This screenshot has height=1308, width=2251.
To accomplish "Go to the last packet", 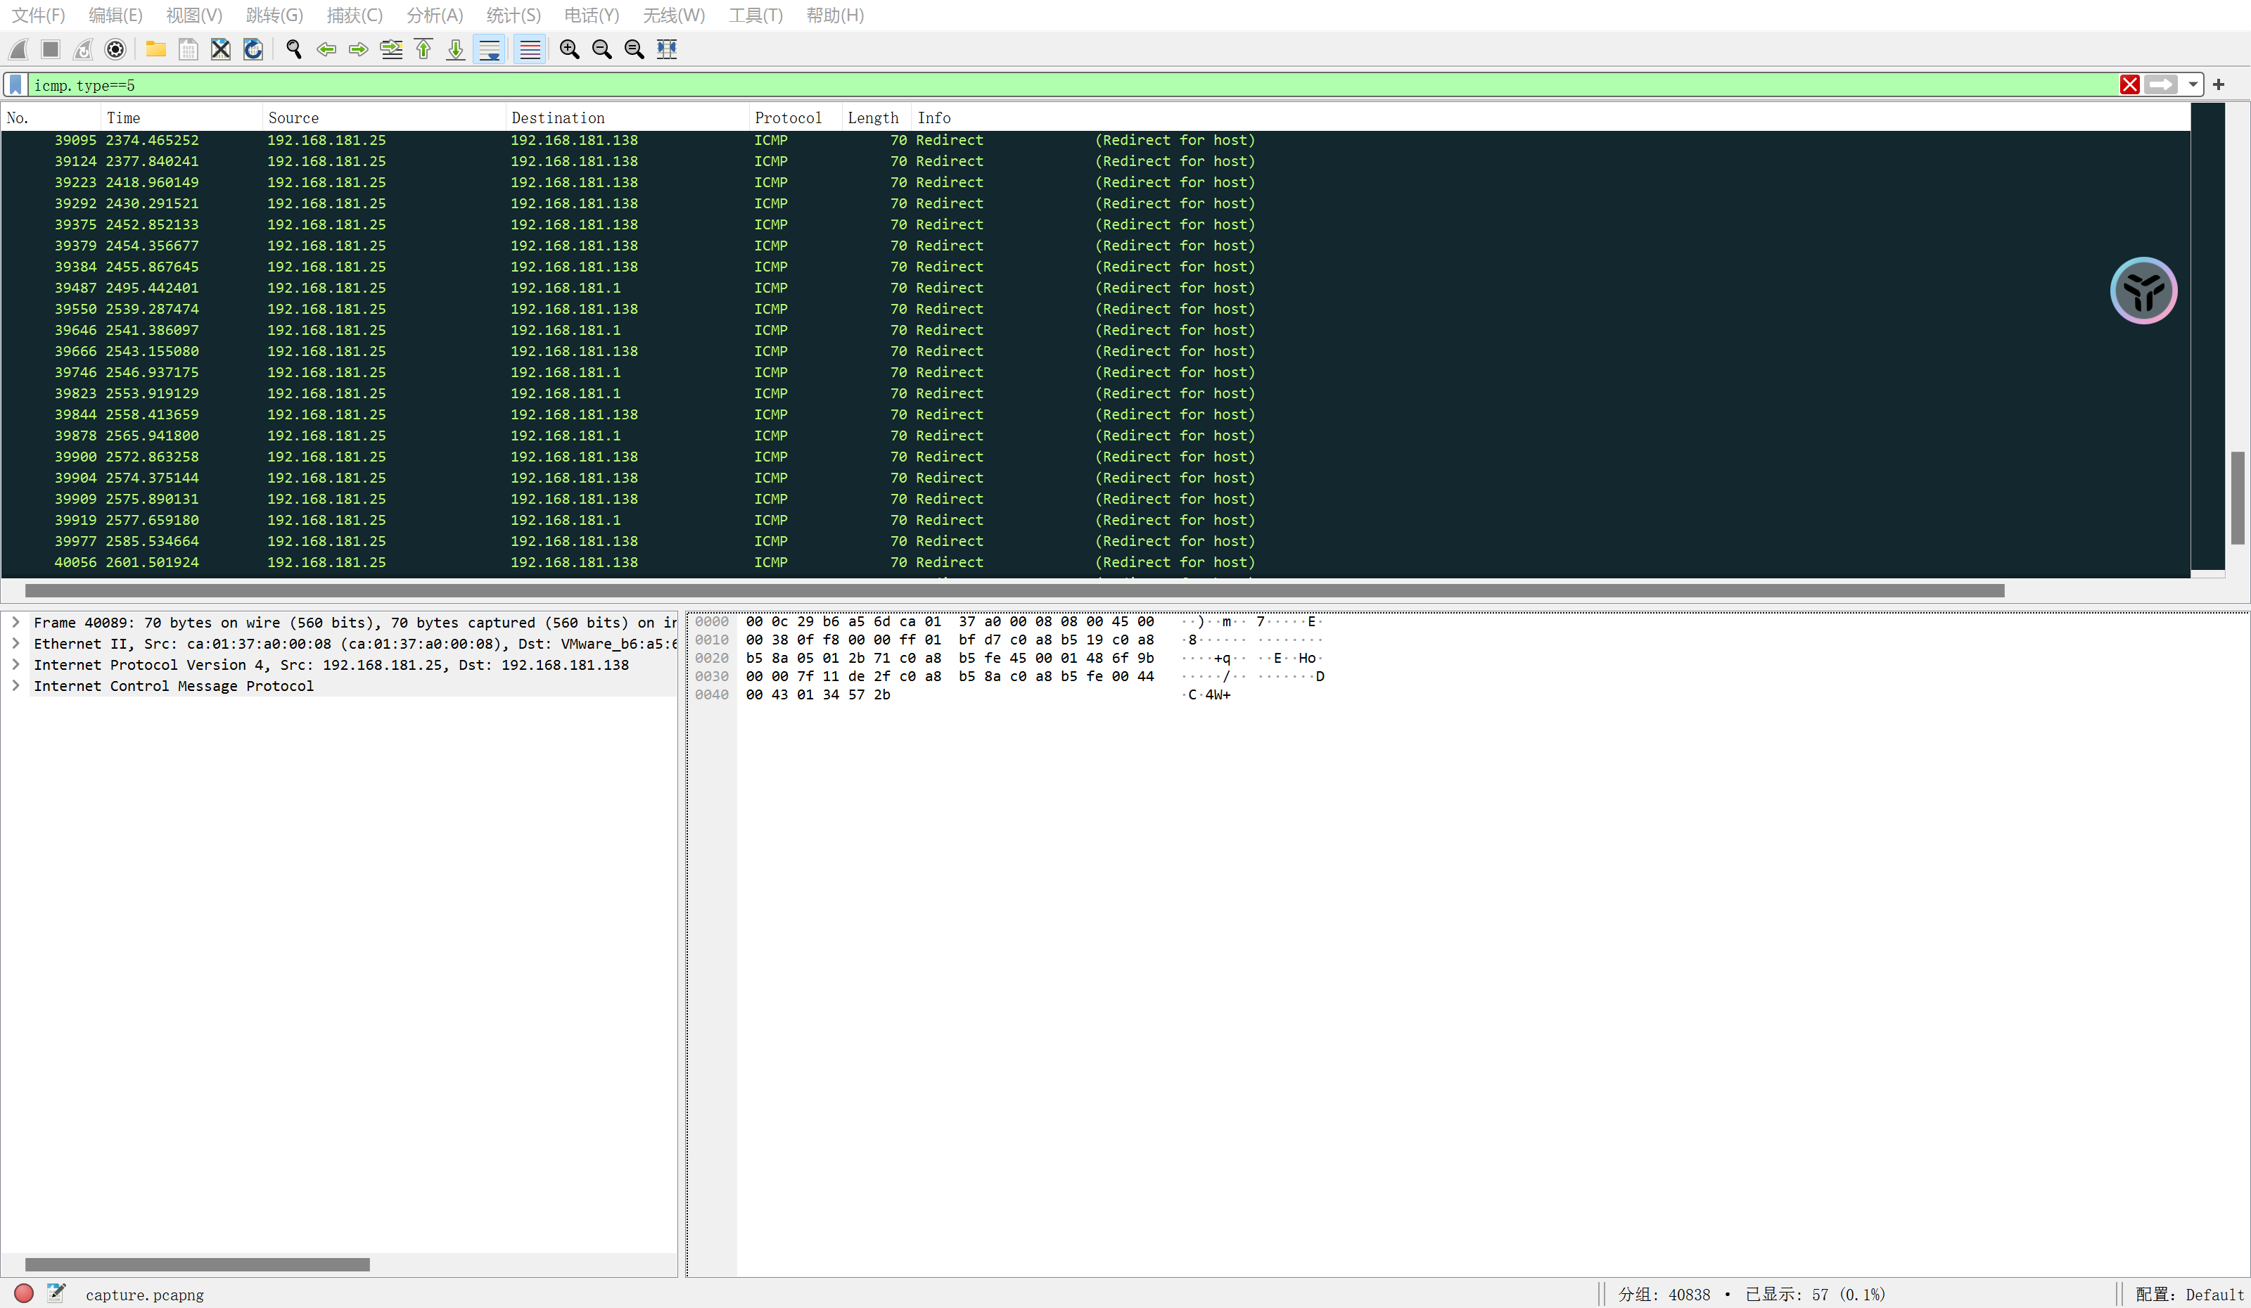I will 456,49.
